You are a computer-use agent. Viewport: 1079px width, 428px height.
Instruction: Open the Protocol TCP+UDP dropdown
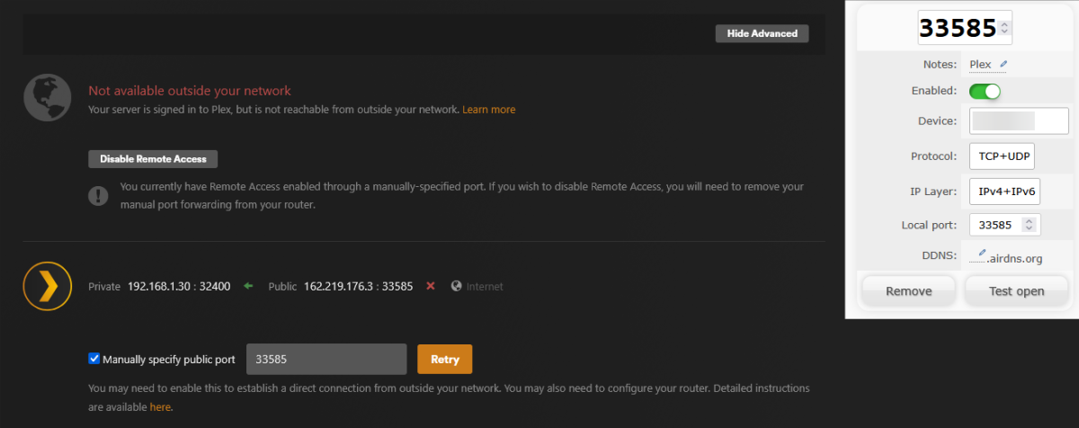point(1003,156)
